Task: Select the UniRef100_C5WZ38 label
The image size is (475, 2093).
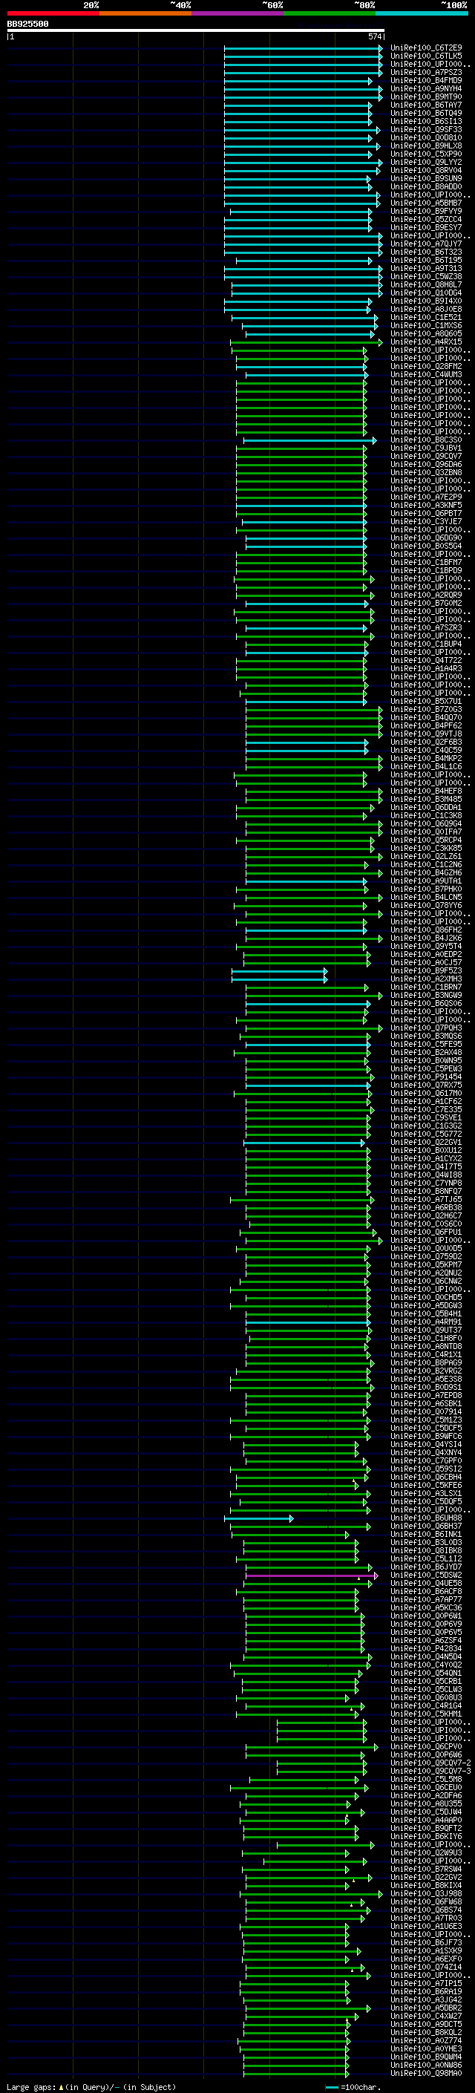Action: [x=426, y=276]
